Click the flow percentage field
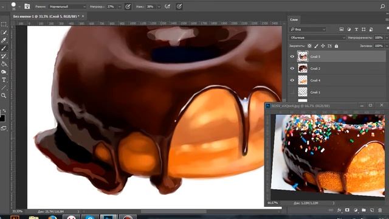 (151, 7)
